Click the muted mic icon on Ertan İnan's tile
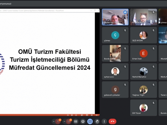This screenshot has height=125, width=167. (153, 48)
